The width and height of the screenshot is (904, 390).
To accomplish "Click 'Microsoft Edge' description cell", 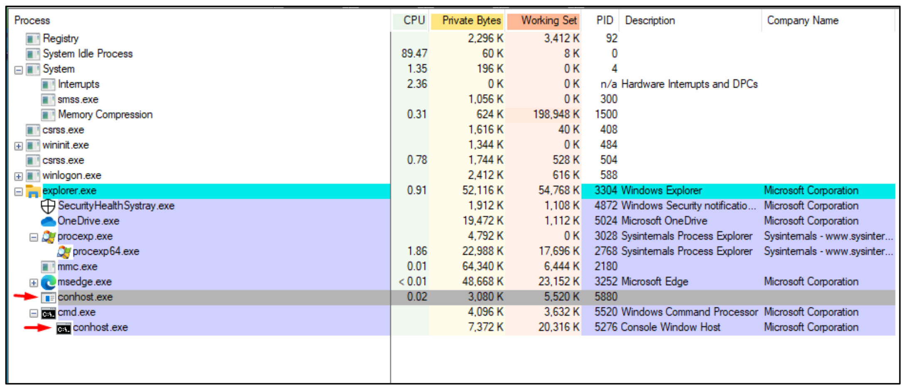I will click(x=655, y=282).
